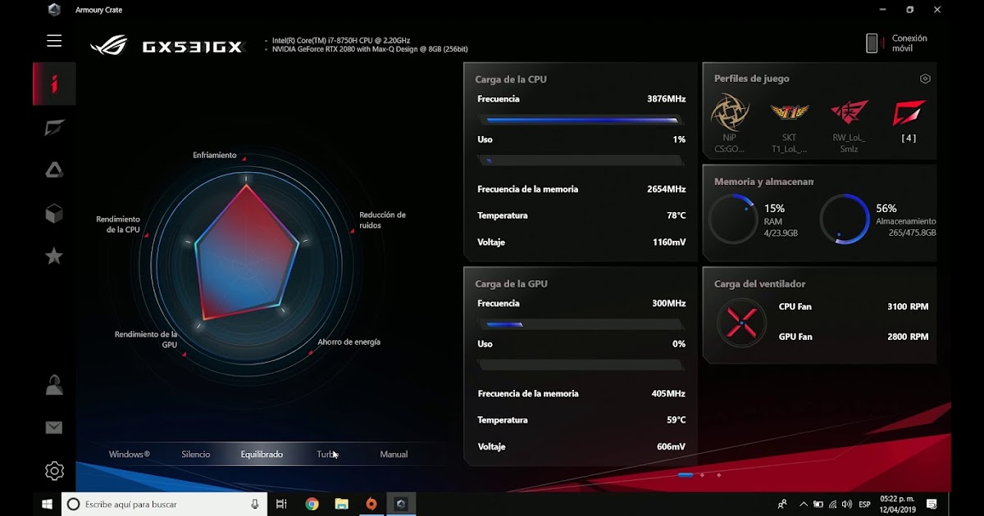Screen dimensions: 984x516
Task: Click the Rendimiento de la CPU label
Action: tap(118, 224)
